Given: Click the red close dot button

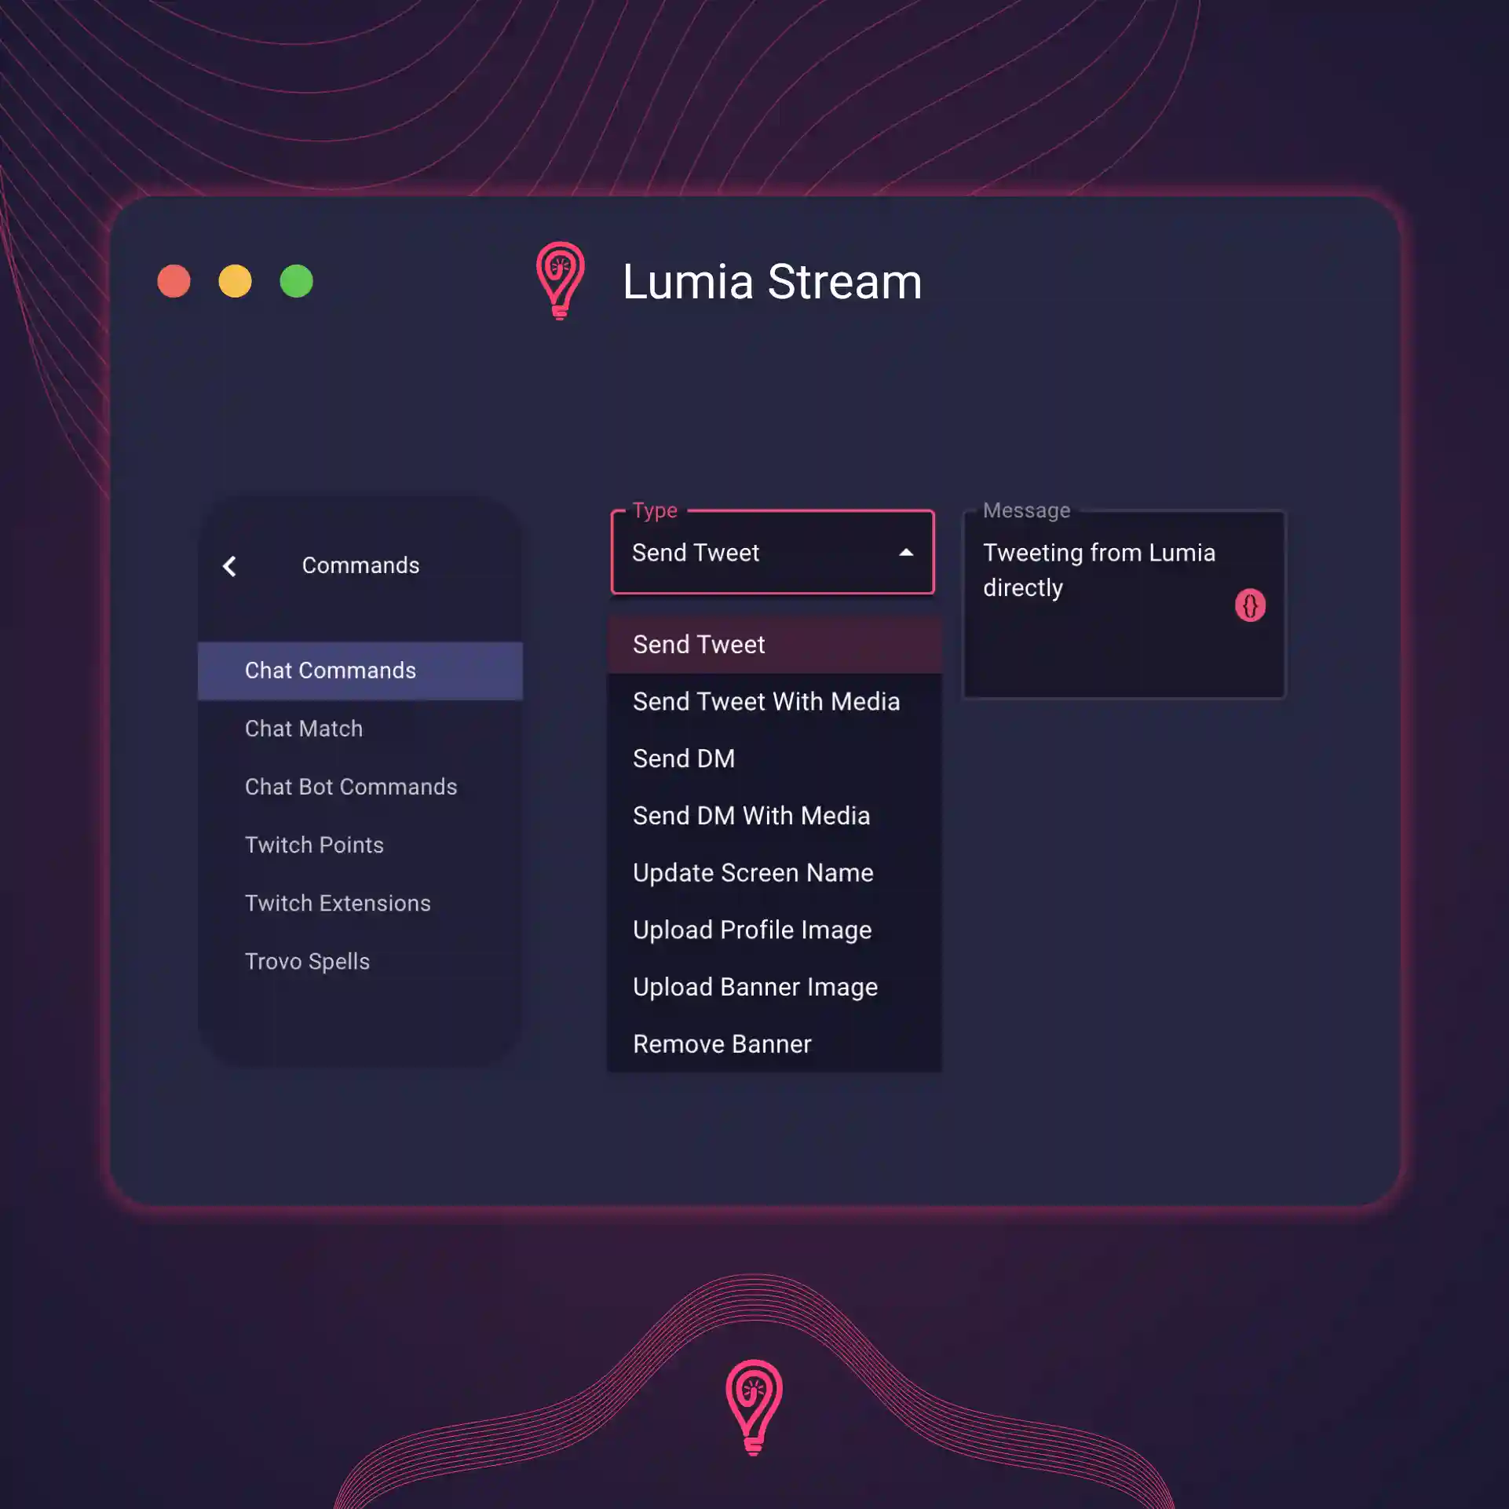Looking at the screenshot, I should click(x=177, y=280).
